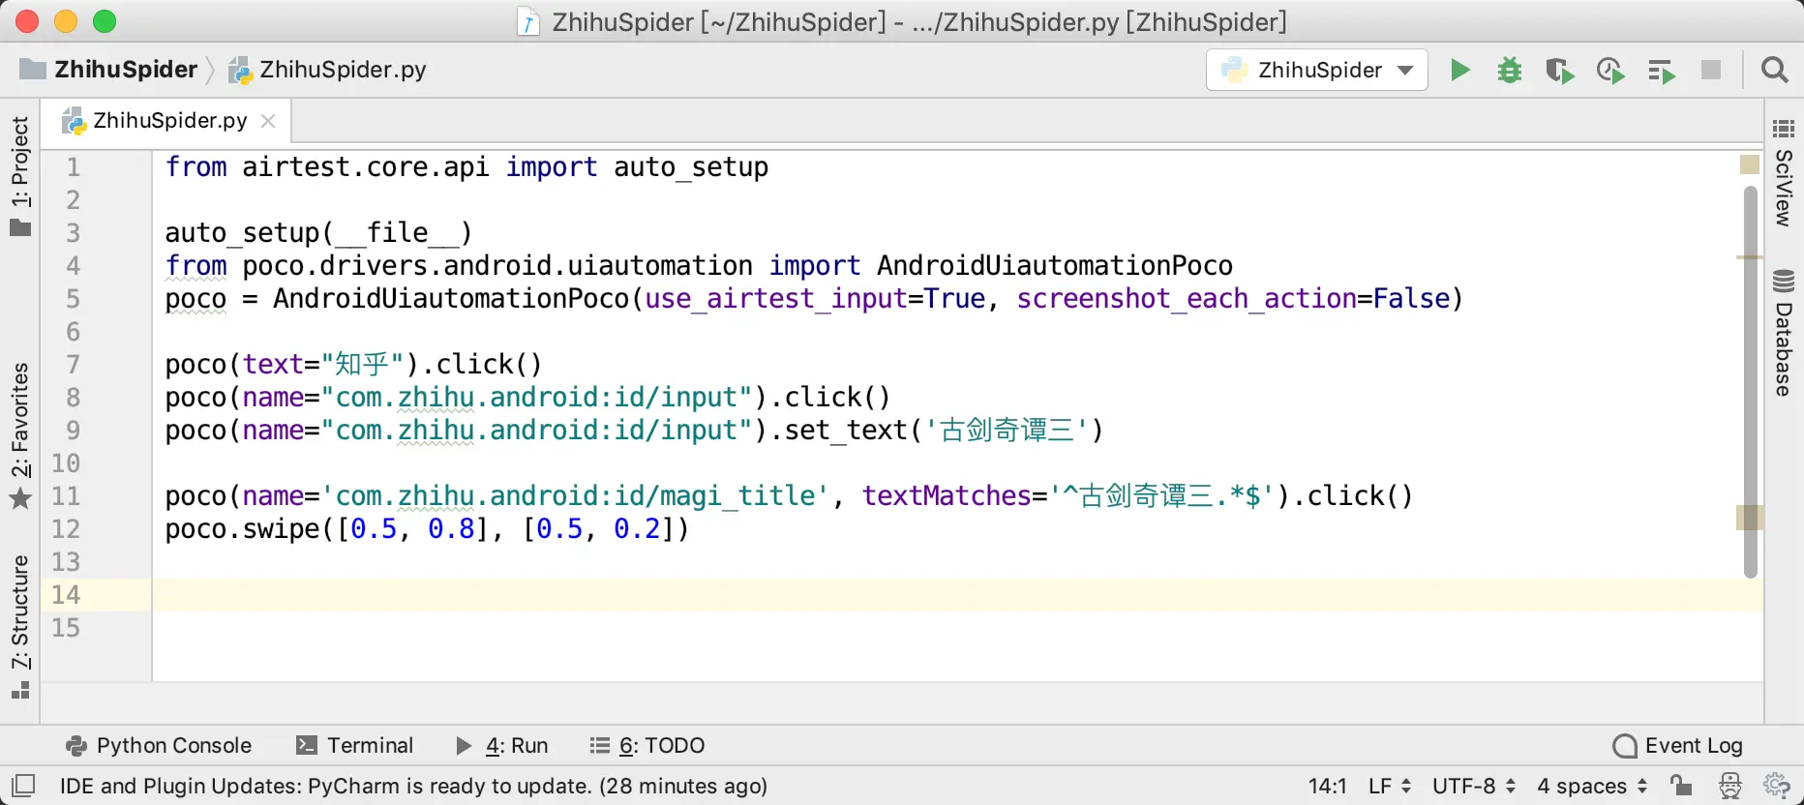Screen dimensions: 1804x805
Task: Toggle read-only lock icon in status bar
Action: tap(1681, 785)
